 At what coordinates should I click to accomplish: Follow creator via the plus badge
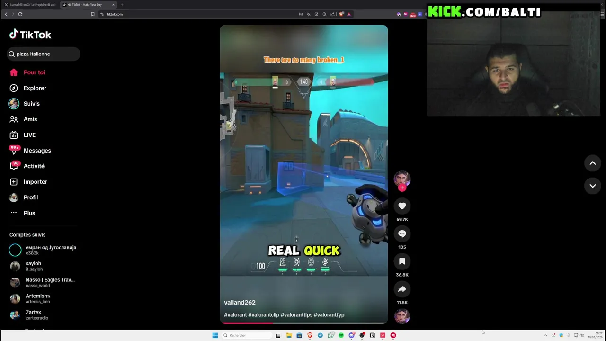pyautogui.click(x=402, y=188)
